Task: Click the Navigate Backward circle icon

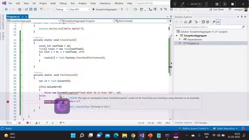Action: [x=6, y=9]
